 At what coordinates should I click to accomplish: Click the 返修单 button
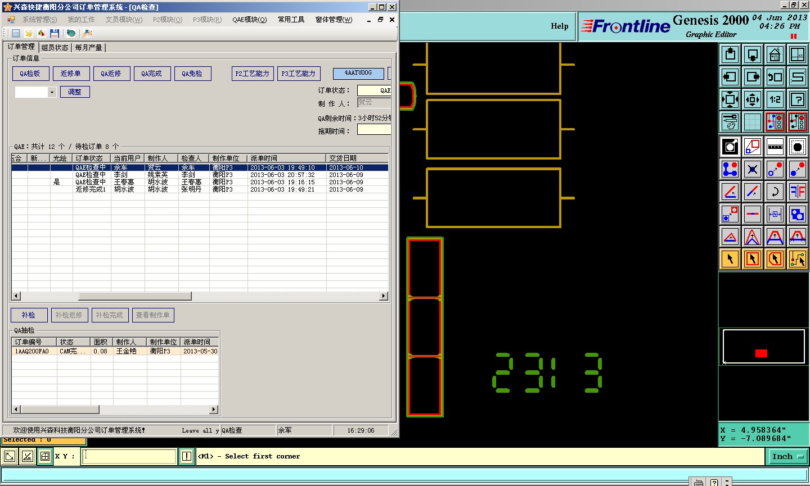(70, 74)
